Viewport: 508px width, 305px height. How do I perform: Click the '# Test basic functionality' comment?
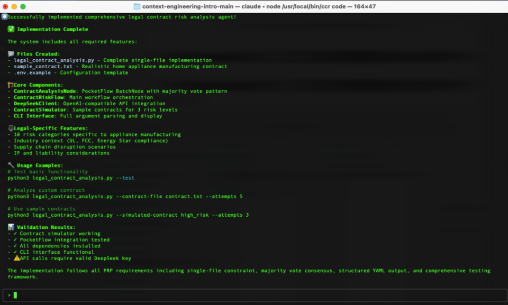click(48, 172)
